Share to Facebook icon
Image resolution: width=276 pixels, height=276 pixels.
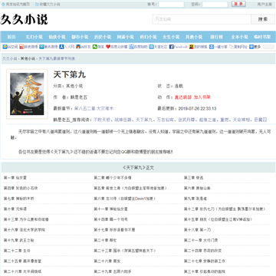(172, 47)
